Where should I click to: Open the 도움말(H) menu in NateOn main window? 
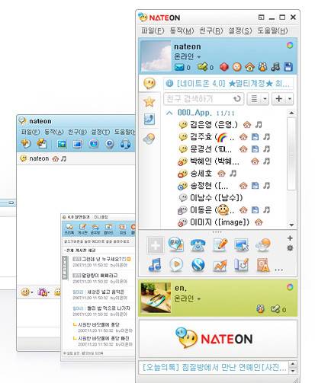272,30
